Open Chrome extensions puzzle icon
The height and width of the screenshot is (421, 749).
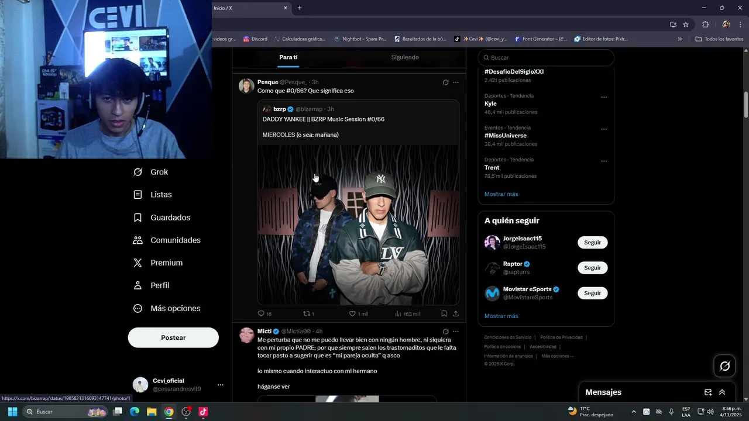tap(705, 25)
